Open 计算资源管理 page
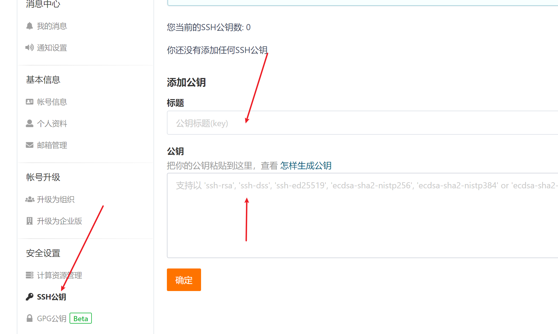This screenshot has width=558, height=334. coord(59,275)
